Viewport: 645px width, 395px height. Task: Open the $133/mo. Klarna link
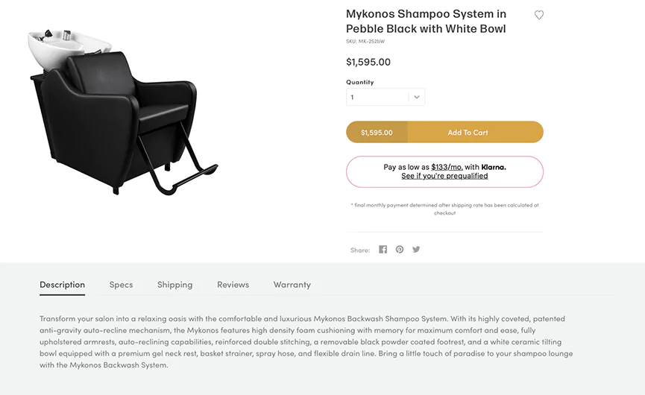click(447, 167)
